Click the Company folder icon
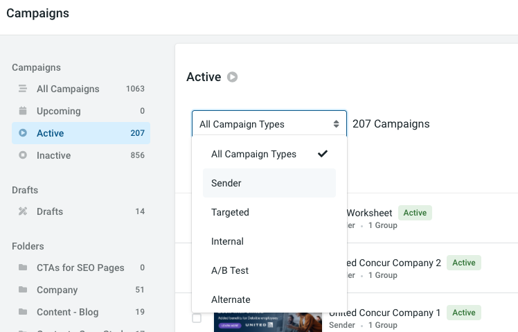The height and width of the screenshot is (332, 518). click(22, 289)
